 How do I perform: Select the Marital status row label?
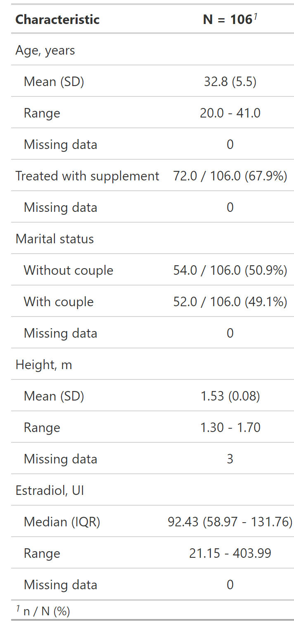(x=55, y=239)
